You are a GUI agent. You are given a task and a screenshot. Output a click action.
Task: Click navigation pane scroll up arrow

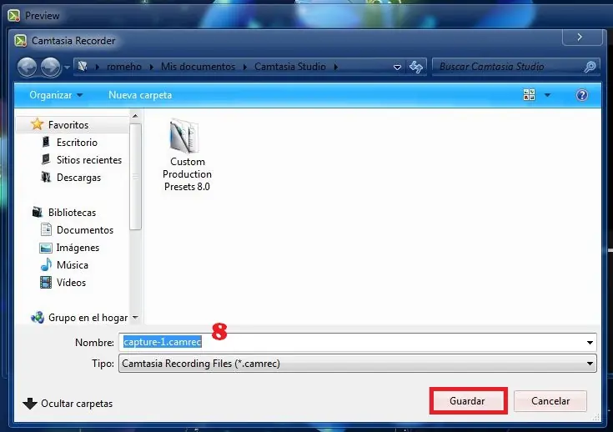[x=135, y=116]
